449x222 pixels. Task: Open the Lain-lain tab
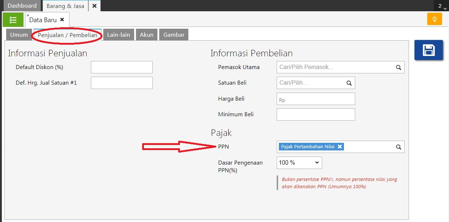[119, 35]
